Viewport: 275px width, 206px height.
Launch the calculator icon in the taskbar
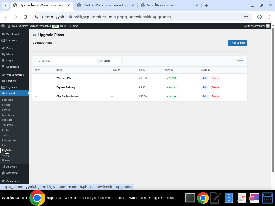(x=267, y=198)
